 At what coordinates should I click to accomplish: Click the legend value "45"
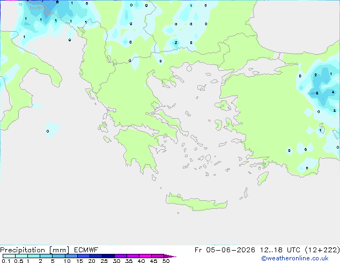point(153,261)
